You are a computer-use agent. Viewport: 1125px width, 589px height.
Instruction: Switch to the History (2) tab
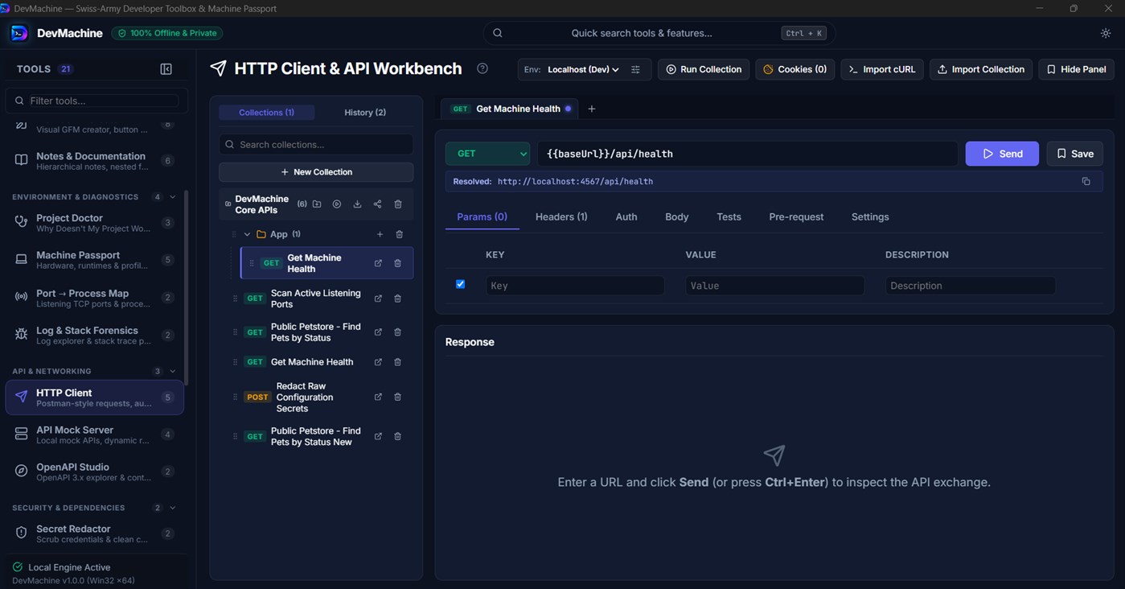[365, 113]
